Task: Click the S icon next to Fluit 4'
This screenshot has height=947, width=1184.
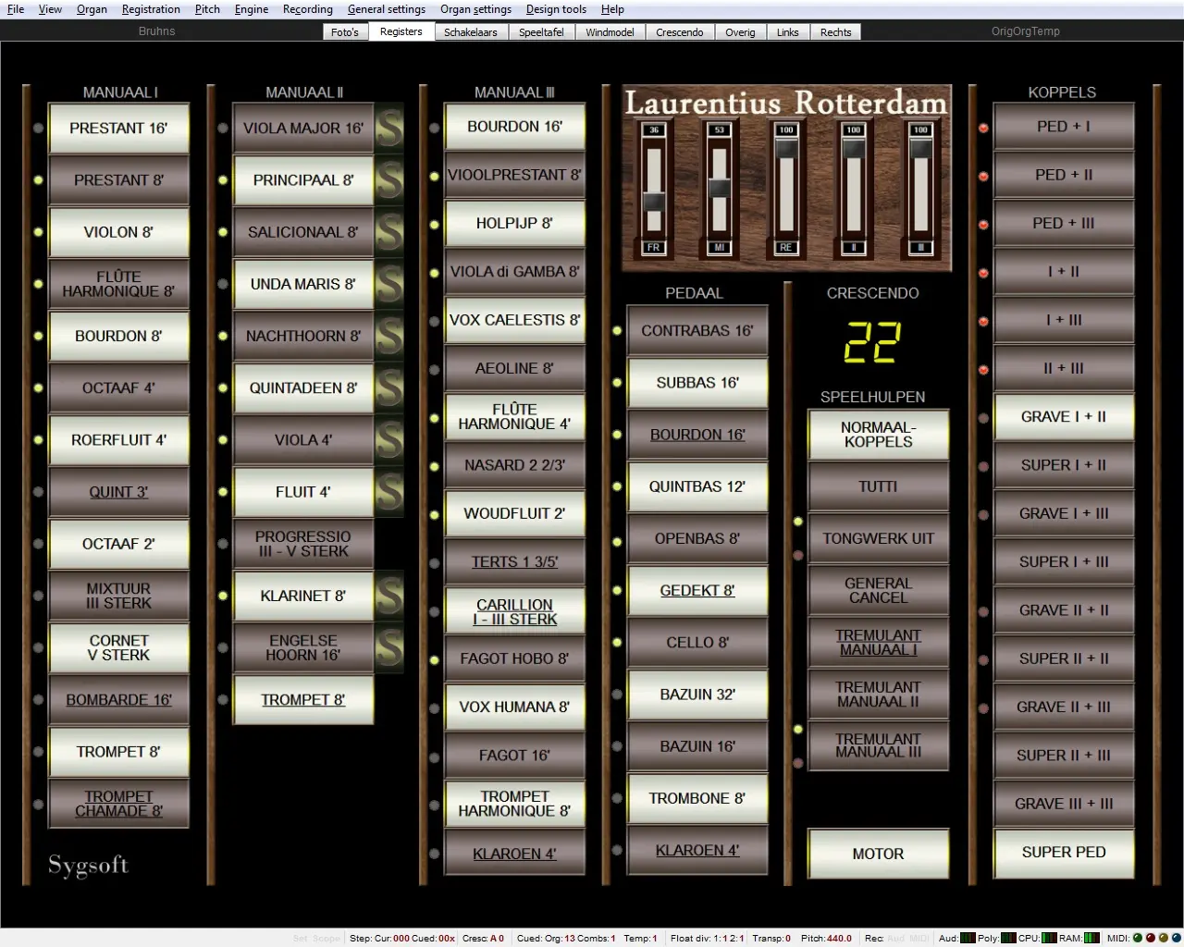Action: pyautogui.click(x=389, y=492)
